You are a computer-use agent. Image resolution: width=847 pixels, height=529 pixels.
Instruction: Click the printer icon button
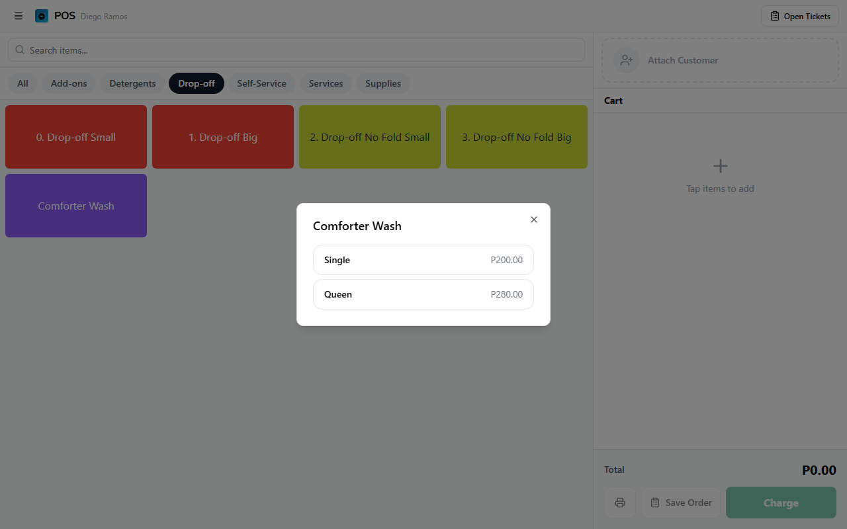click(x=620, y=503)
